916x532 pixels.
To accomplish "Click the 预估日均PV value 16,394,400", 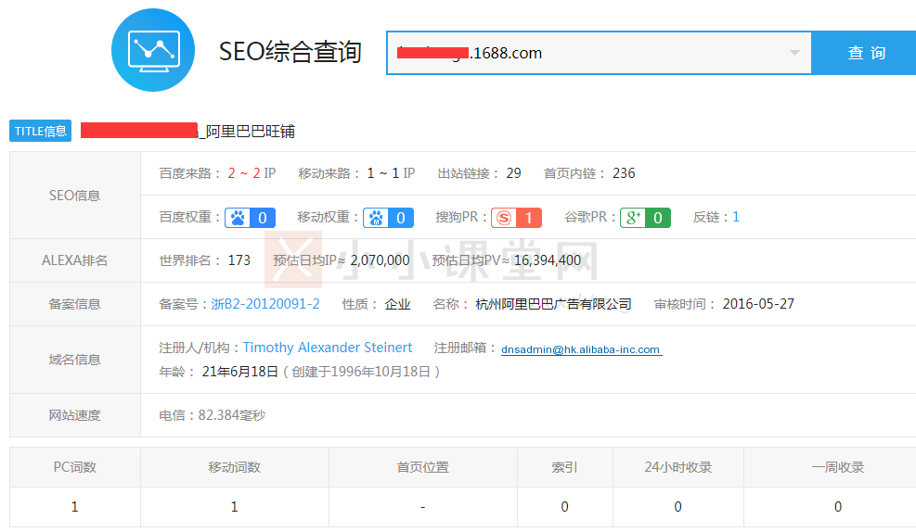I will (x=548, y=260).
